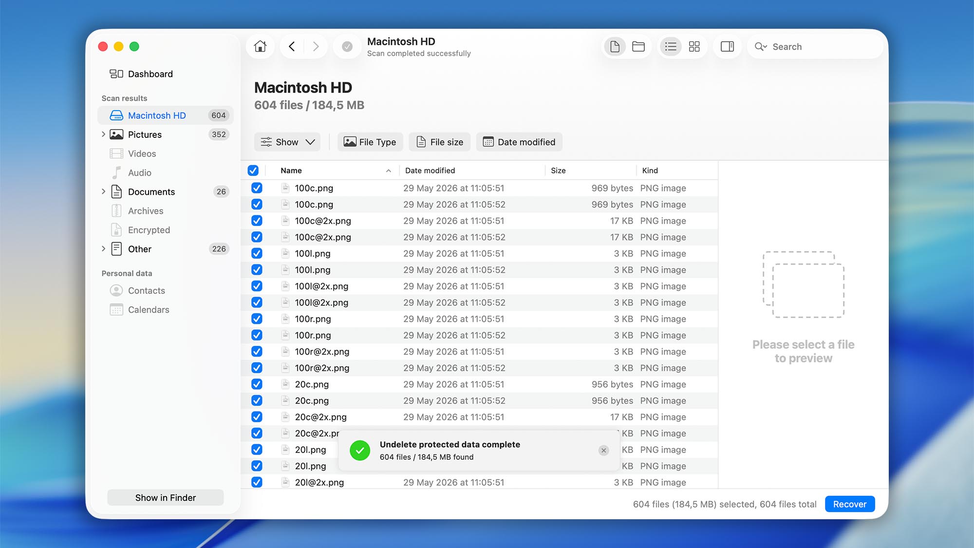Sort by the Kind column header
The height and width of the screenshot is (548, 974).
[677, 170]
